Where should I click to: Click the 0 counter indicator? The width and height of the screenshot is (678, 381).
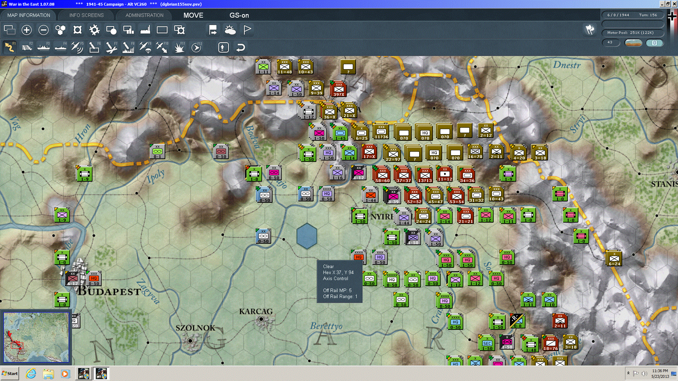click(654, 43)
